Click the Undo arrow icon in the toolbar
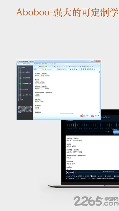This screenshot has width=119, height=211. point(65,66)
